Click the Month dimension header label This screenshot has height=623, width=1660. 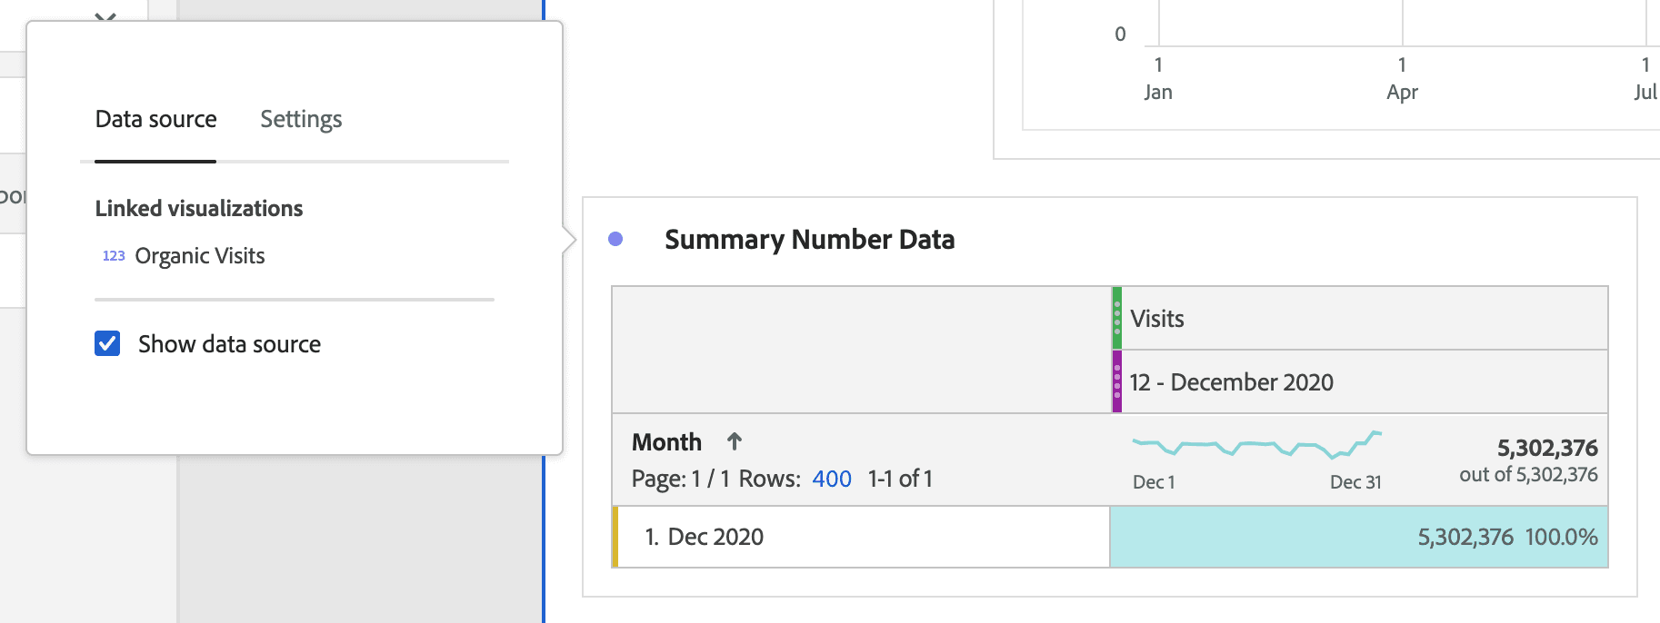tap(666, 442)
